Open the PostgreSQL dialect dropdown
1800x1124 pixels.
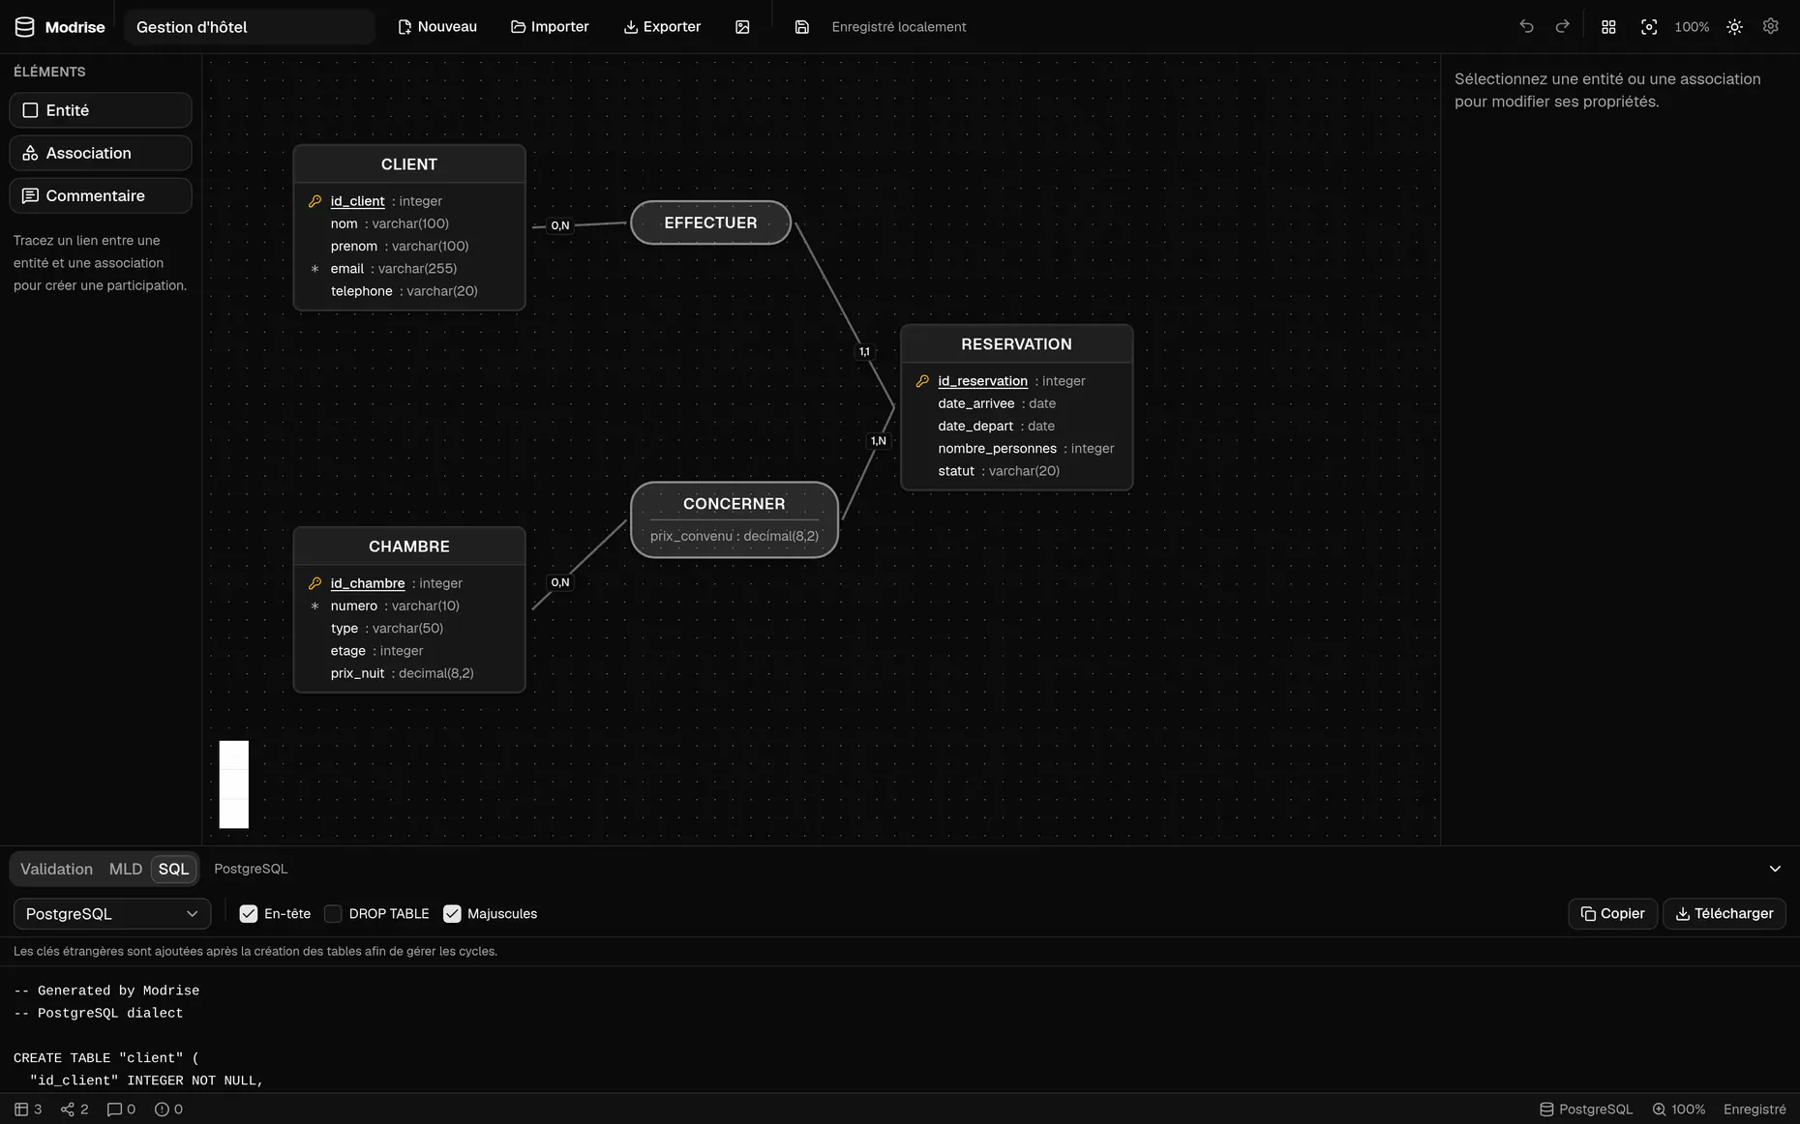point(112,914)
